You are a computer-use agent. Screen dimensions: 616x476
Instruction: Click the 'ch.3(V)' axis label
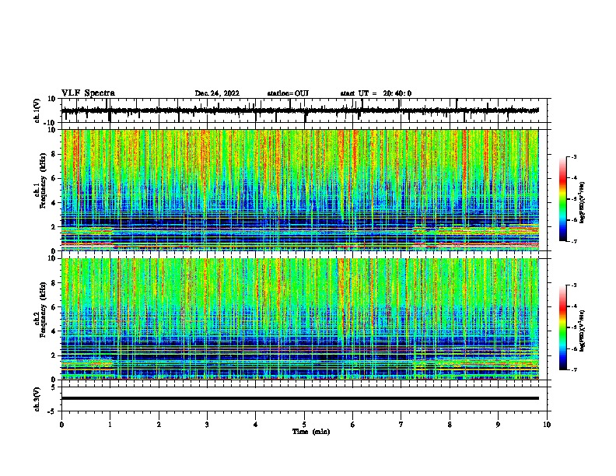click(37, 399)
